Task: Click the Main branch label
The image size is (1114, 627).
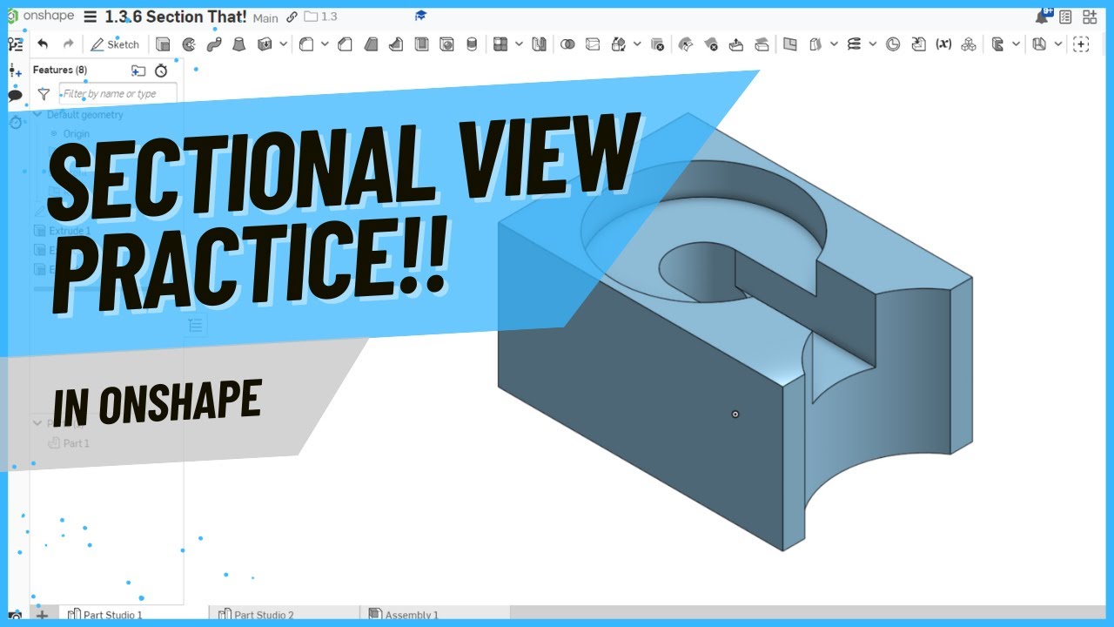Action: click(x=265, y=17)
